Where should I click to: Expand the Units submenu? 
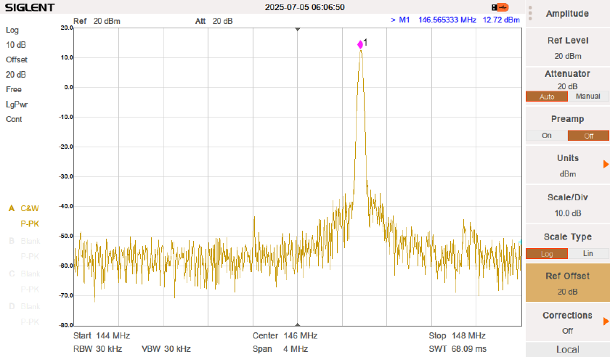[x=568, y=165]
